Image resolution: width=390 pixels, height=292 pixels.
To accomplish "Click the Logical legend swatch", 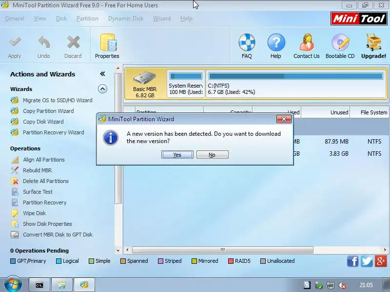I will point(58,261).
